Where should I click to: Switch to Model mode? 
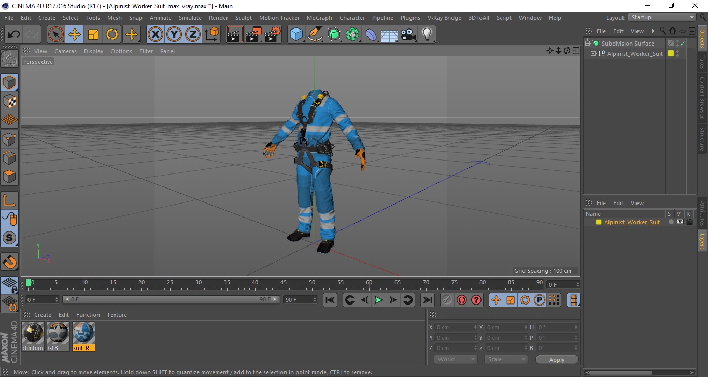pyautogui.click(x=9, y=82)
